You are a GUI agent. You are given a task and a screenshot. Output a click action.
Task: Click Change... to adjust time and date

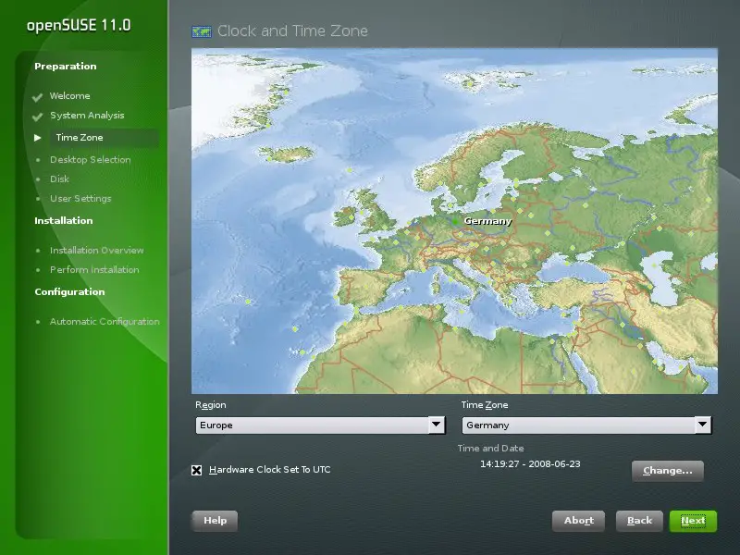(667, 471)
